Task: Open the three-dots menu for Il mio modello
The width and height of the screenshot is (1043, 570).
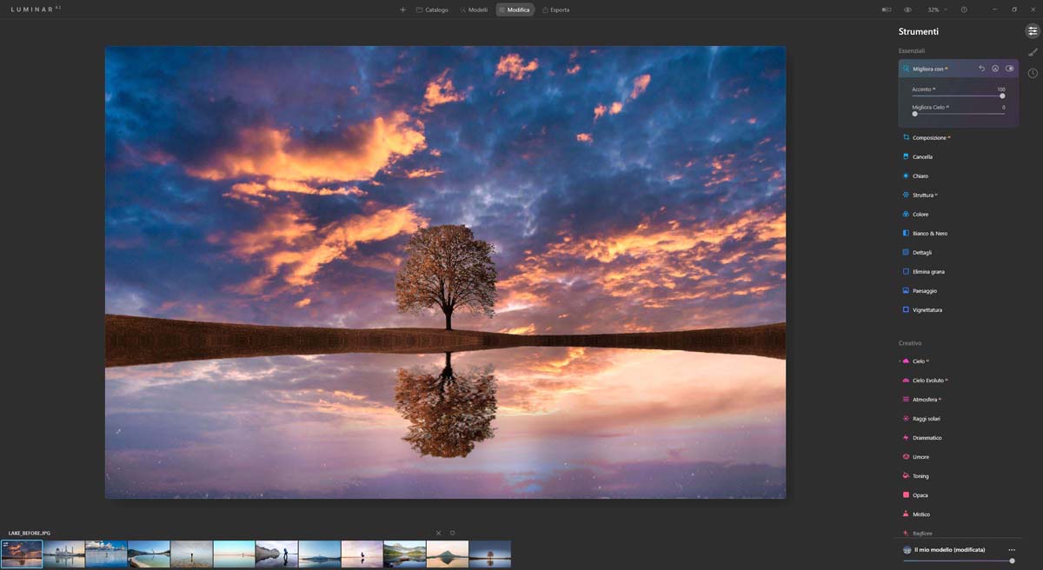Action: coord(1011,550)
